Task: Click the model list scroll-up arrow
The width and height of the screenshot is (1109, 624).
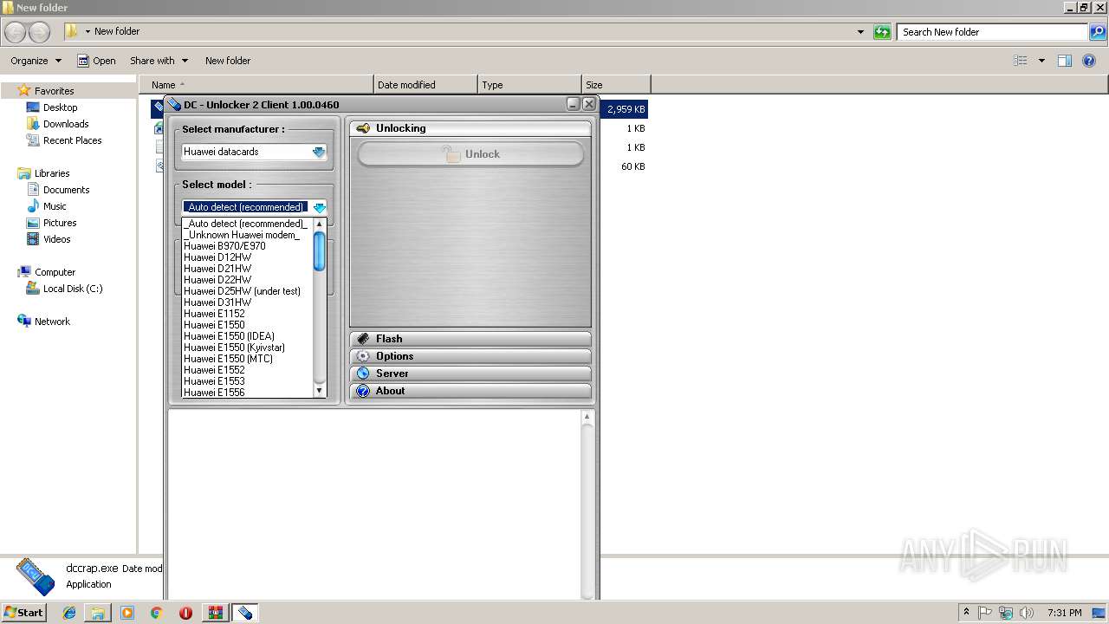Action: point(320,224)
